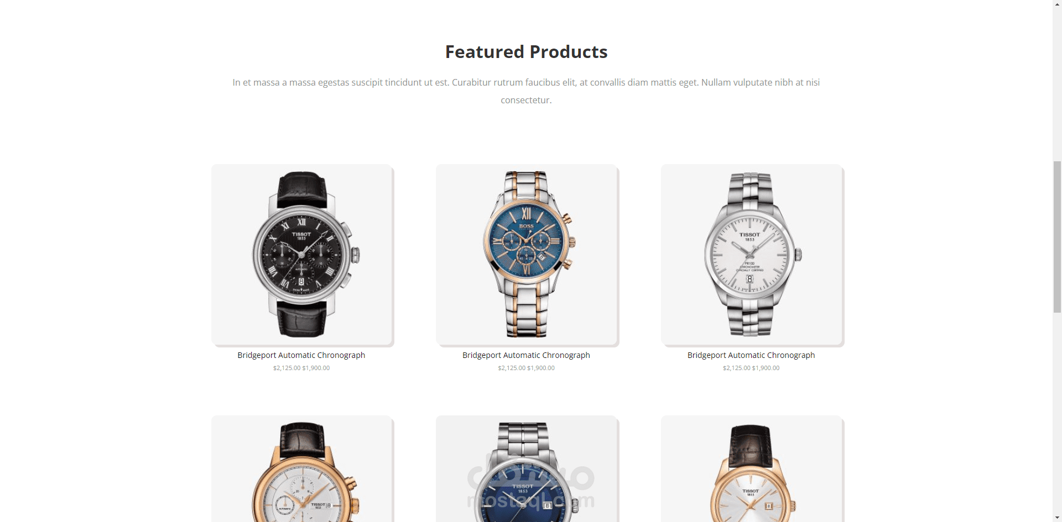The height and width of the screenshot is (522, 1062).
Task: Select the blue-dial Tissot steel bracelet watch
Action: point(526,468)
